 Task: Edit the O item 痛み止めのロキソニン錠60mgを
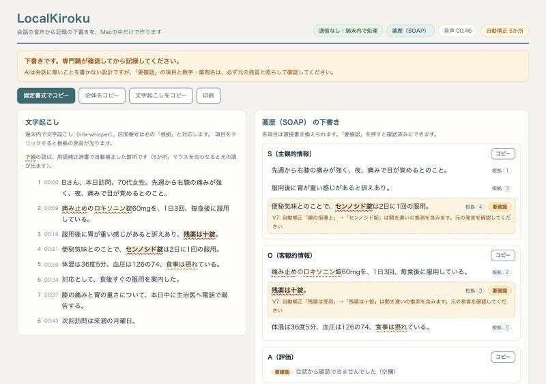(x=370, y=272)
